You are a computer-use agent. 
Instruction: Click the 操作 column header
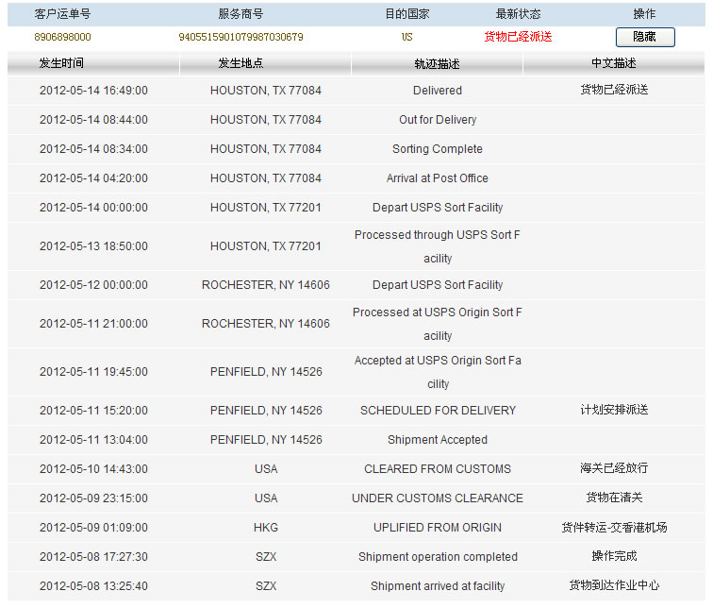(644, 14)
